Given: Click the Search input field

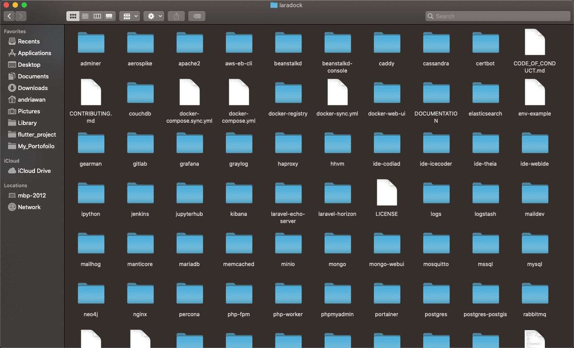Looking at the screenshot, I should pos(498,16).
